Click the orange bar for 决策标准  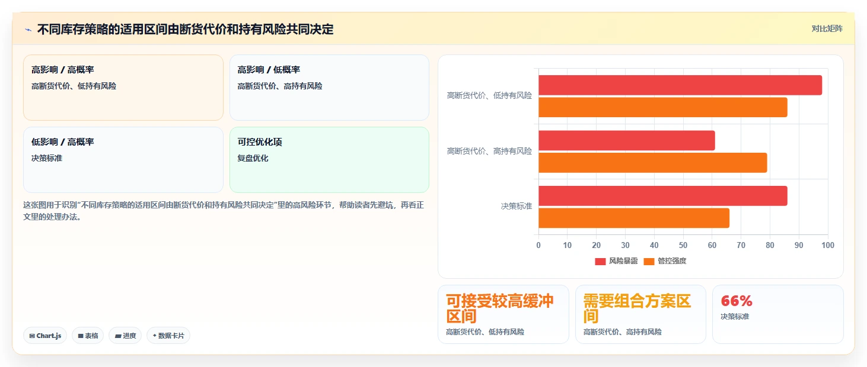coord(634,218)
